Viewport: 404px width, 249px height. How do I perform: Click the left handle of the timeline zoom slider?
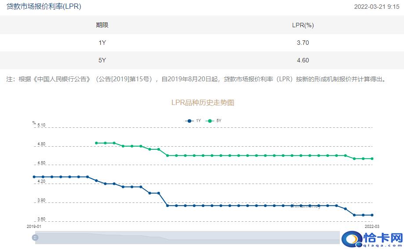click(x=35, y=238)
